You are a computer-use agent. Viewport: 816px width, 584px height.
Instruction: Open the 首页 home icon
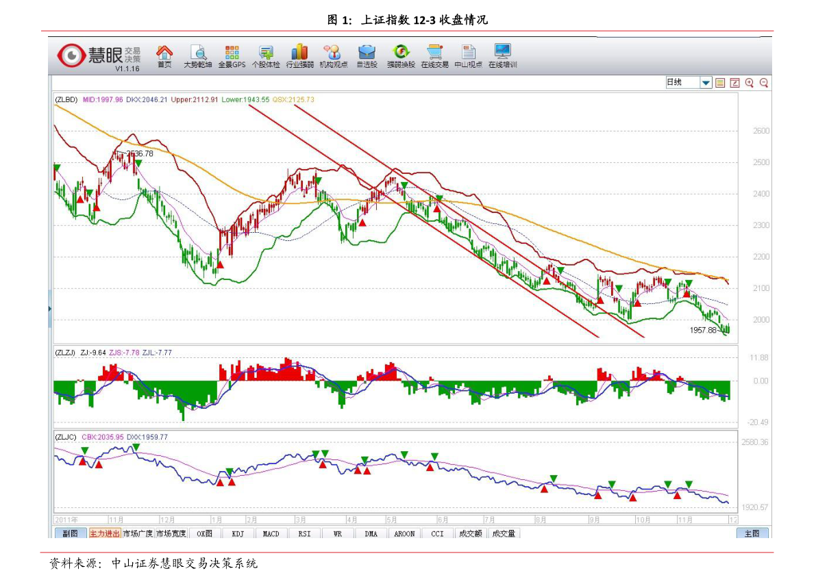click(x=164, y=53)
